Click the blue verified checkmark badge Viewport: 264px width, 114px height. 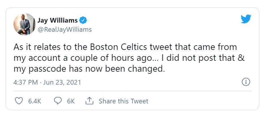83,20
